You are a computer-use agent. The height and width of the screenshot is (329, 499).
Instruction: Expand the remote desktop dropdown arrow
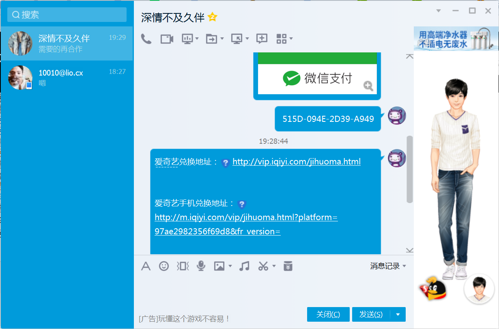click(x=247, y=39)
